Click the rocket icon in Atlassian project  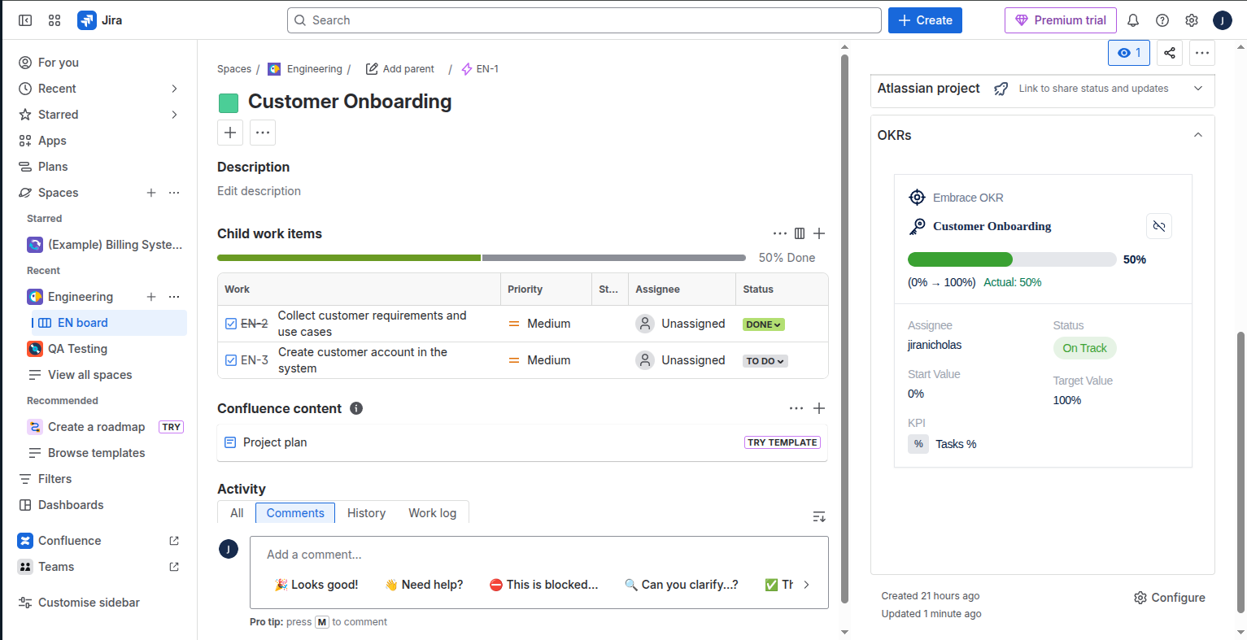[1001, 89]
